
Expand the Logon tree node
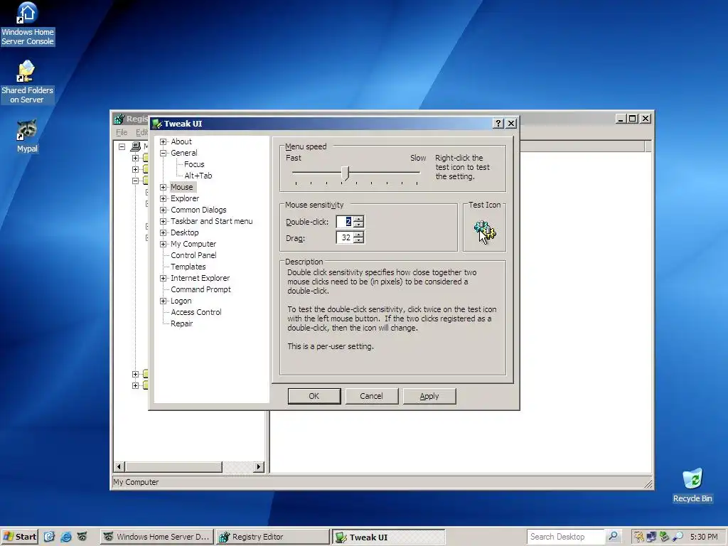click(163, 301)
